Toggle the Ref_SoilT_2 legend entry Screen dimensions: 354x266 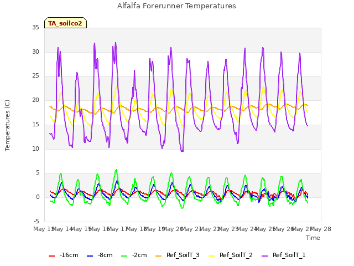(x=231, y=255)
